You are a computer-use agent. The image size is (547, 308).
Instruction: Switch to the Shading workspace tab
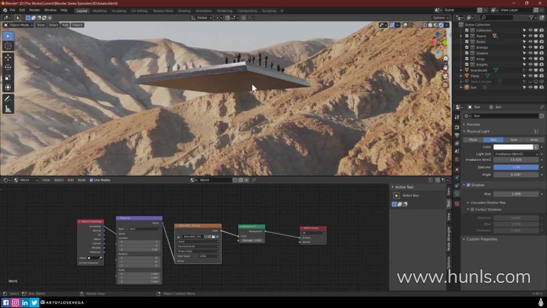pyautogui.click(x=184, y=10)
